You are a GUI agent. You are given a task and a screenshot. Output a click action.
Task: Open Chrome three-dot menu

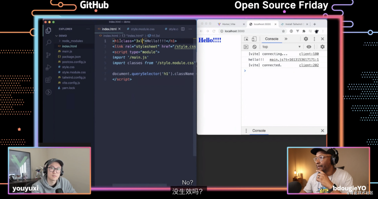pos(323,31)
